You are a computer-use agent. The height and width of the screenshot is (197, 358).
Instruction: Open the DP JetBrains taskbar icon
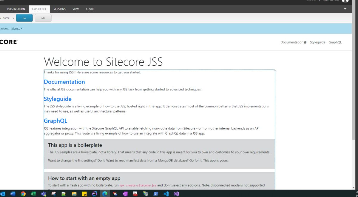[95, 194]
